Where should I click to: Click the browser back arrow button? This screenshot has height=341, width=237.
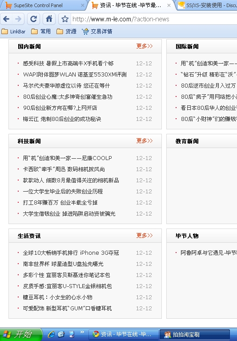(6, 19)
